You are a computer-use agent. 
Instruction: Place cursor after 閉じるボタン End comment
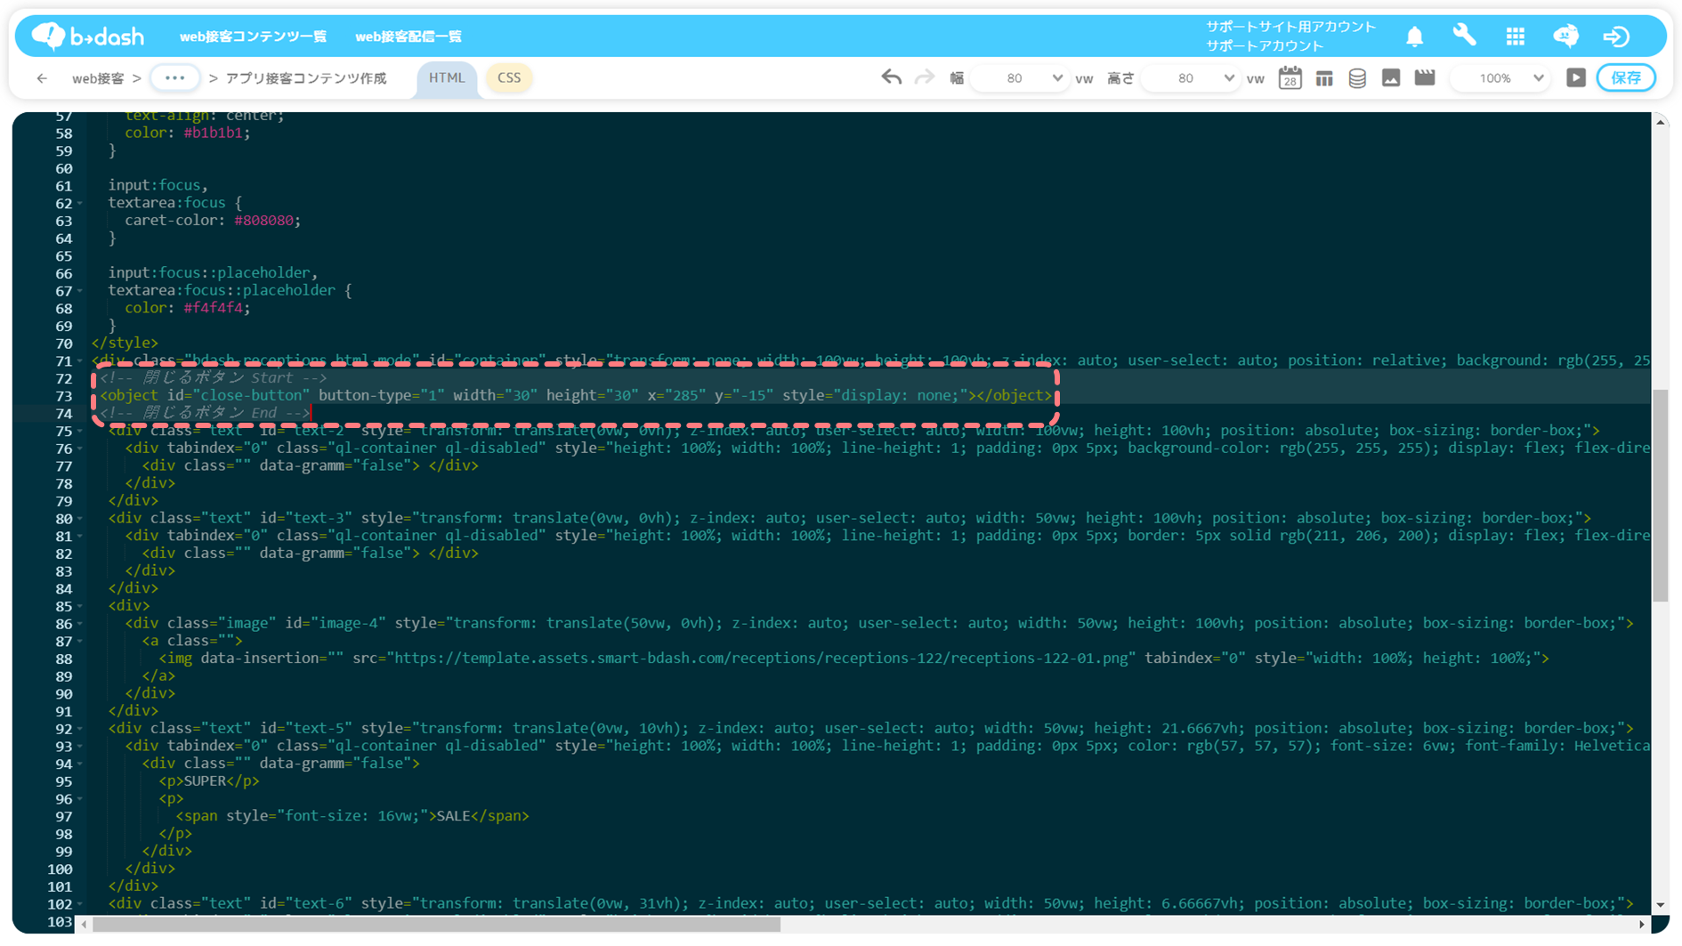pos(311,413)
